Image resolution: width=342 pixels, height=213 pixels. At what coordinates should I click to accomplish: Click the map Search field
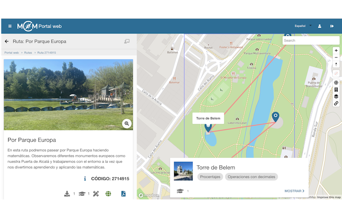(311, 40)
